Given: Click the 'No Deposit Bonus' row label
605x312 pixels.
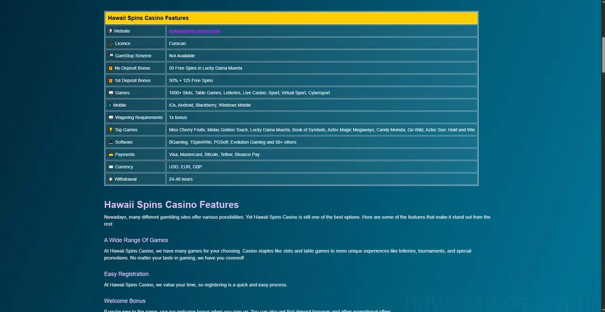Looking at the screenshot, I should click(132, 68).
